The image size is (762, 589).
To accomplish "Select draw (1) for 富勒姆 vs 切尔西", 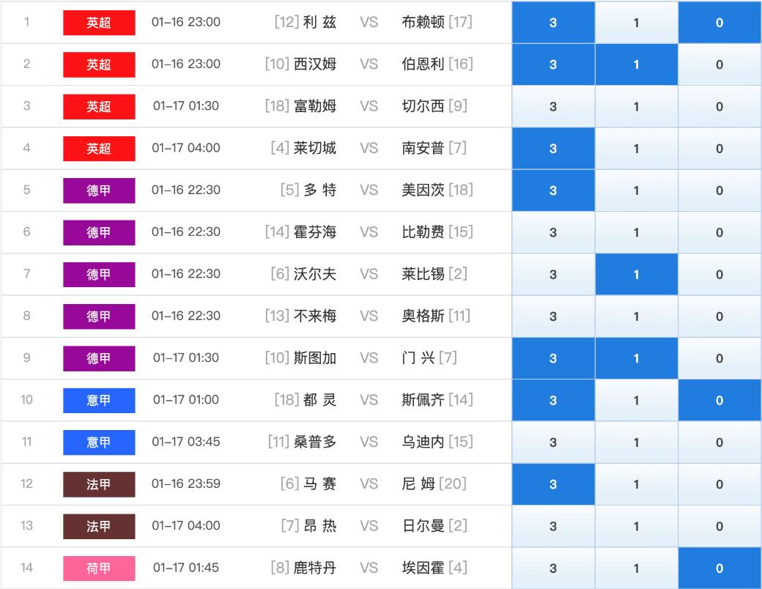I will click(x=636, y=106).
